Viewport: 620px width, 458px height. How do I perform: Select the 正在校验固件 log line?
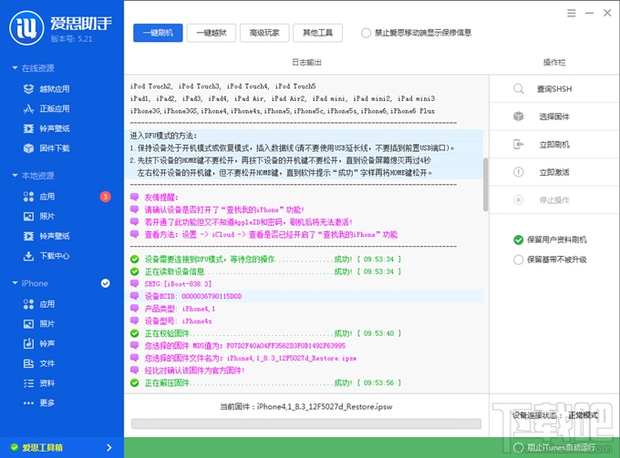click(304, 333)
